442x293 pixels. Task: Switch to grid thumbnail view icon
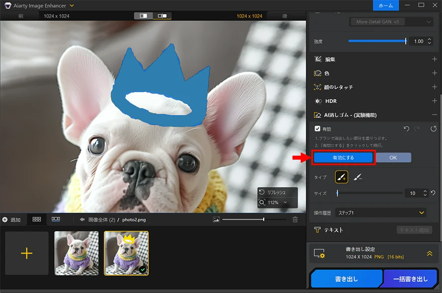click(36, 220)
